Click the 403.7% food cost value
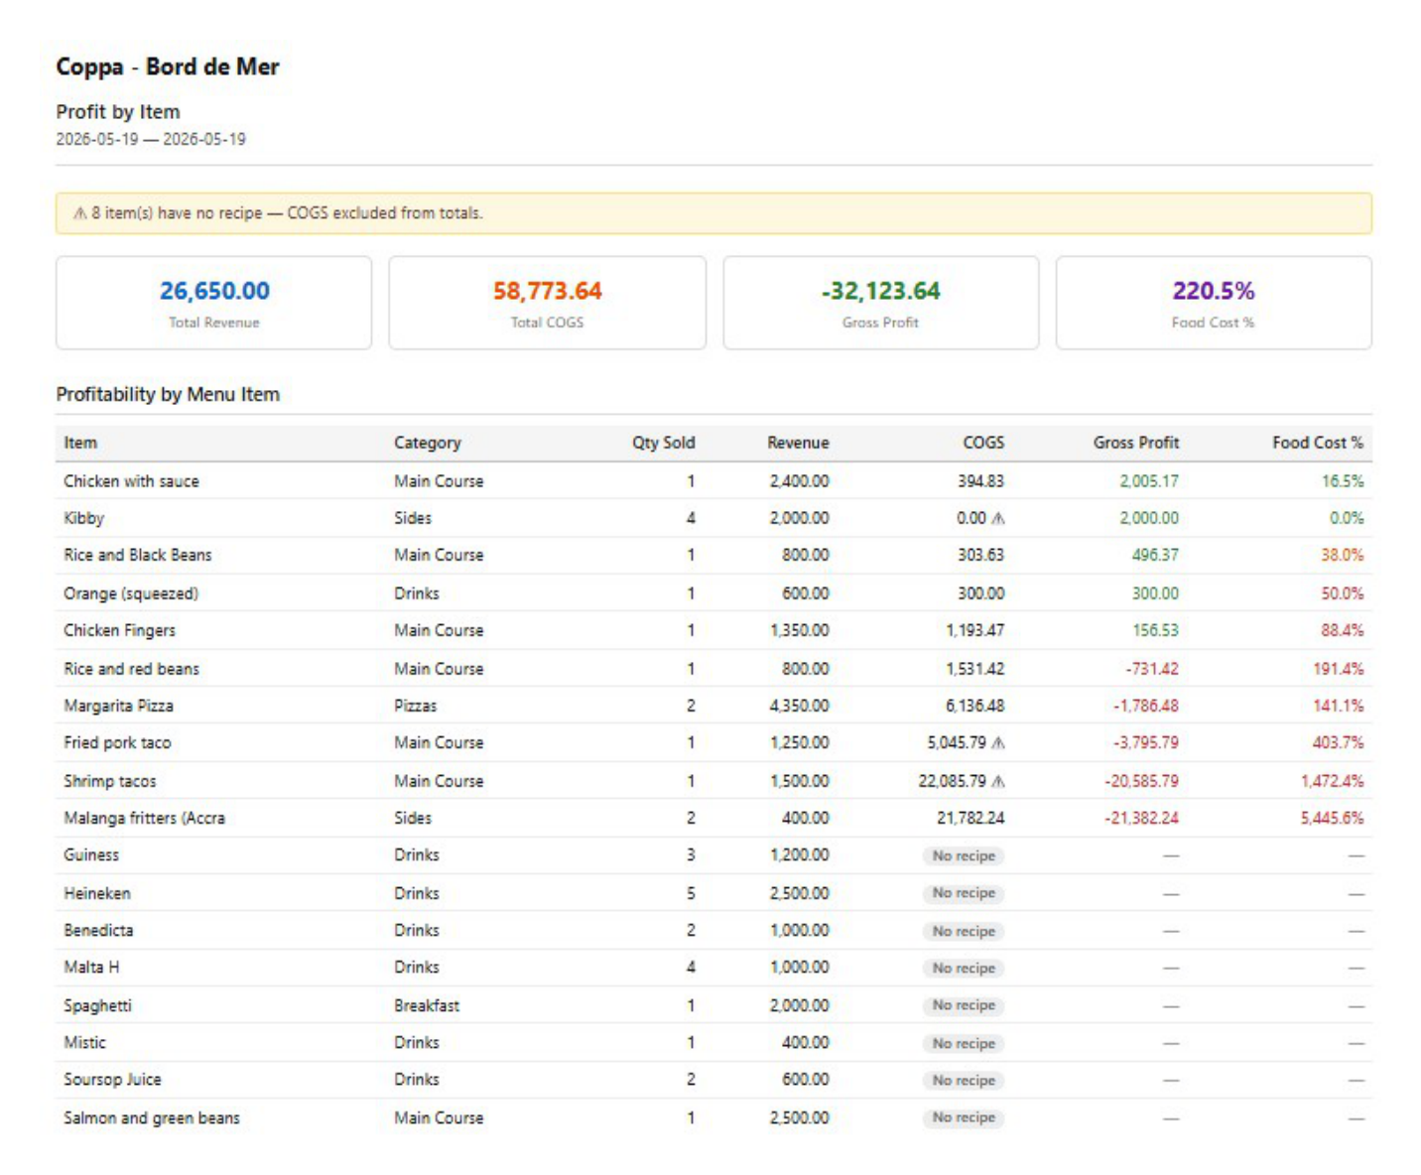1421x1175 pixels. click(1338, 742)
